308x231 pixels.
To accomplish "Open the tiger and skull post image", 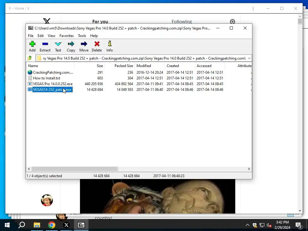I will click(158, 196).
